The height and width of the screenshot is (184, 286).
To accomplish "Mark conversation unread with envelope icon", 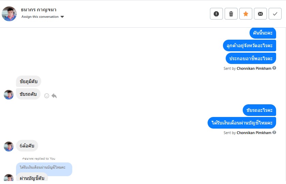I will pyautogui.click(x=260, y=14).
